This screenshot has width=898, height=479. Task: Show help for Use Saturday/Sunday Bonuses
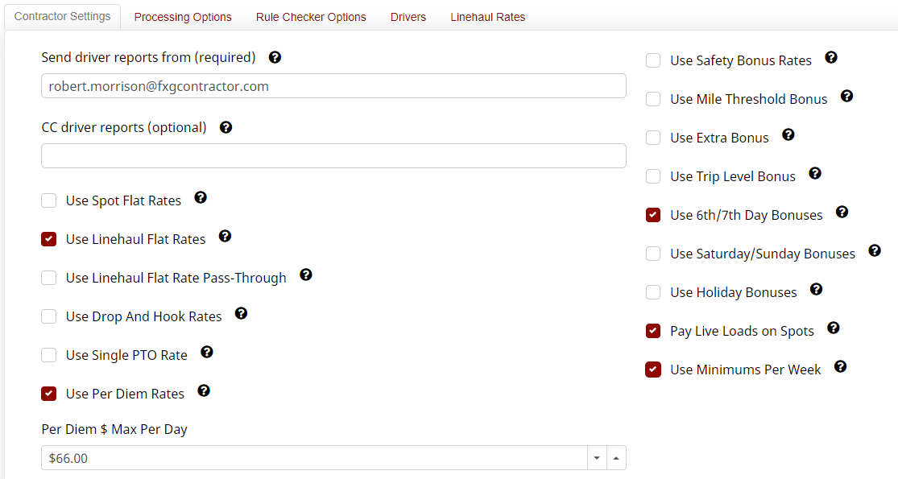tap(875, 250)
